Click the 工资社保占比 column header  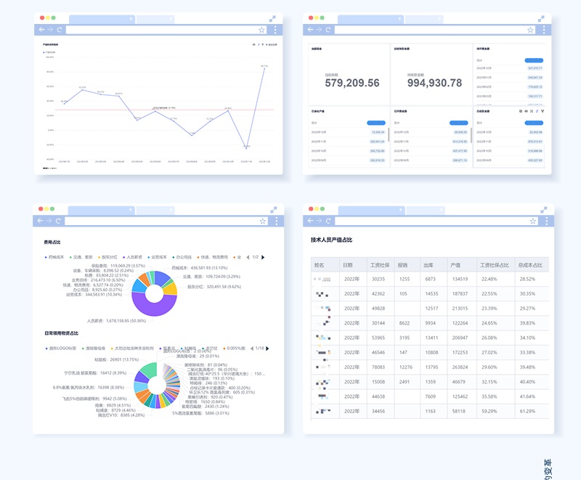click(494, 266)
